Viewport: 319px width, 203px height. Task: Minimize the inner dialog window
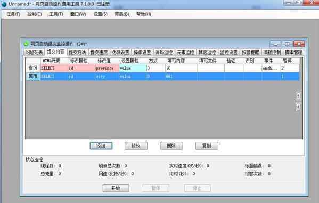[x=275, y=44]
